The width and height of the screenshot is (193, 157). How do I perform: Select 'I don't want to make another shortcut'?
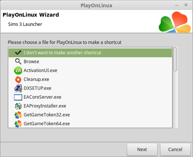coord(90,53)
